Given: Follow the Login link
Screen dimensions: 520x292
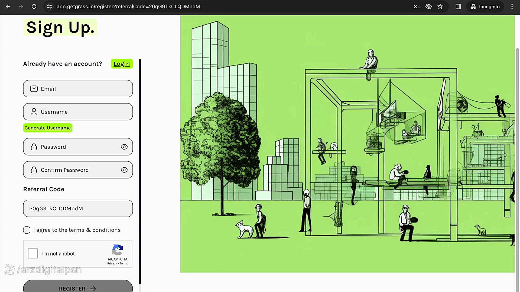Looking at the screenshot, I should click(122, 64).
